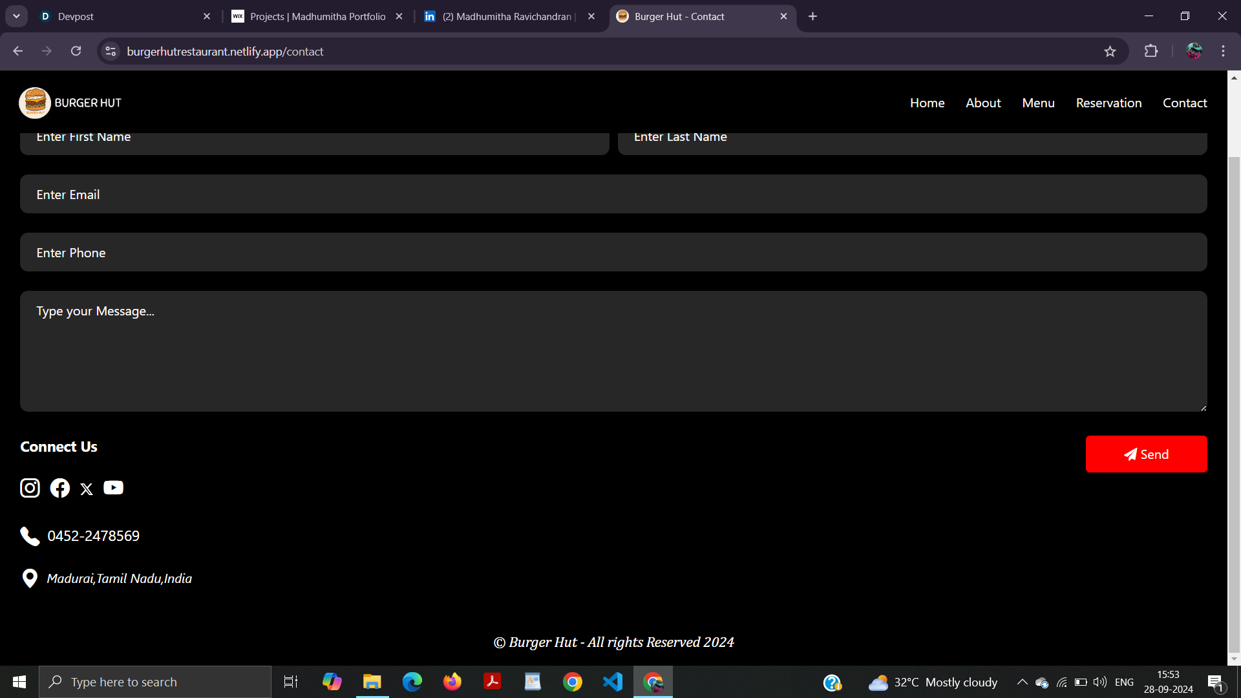This screenshot has height=698, width=1241.
Task: View site information icon in address bar
Action: (x=111, y=52)
